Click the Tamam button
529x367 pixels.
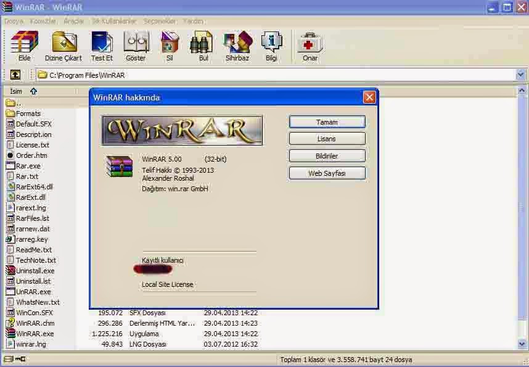pos(327,122)
